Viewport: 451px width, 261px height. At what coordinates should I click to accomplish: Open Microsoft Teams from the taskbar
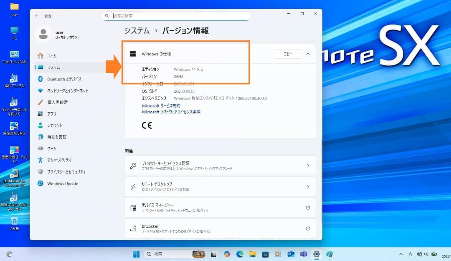tap(304, 254)
